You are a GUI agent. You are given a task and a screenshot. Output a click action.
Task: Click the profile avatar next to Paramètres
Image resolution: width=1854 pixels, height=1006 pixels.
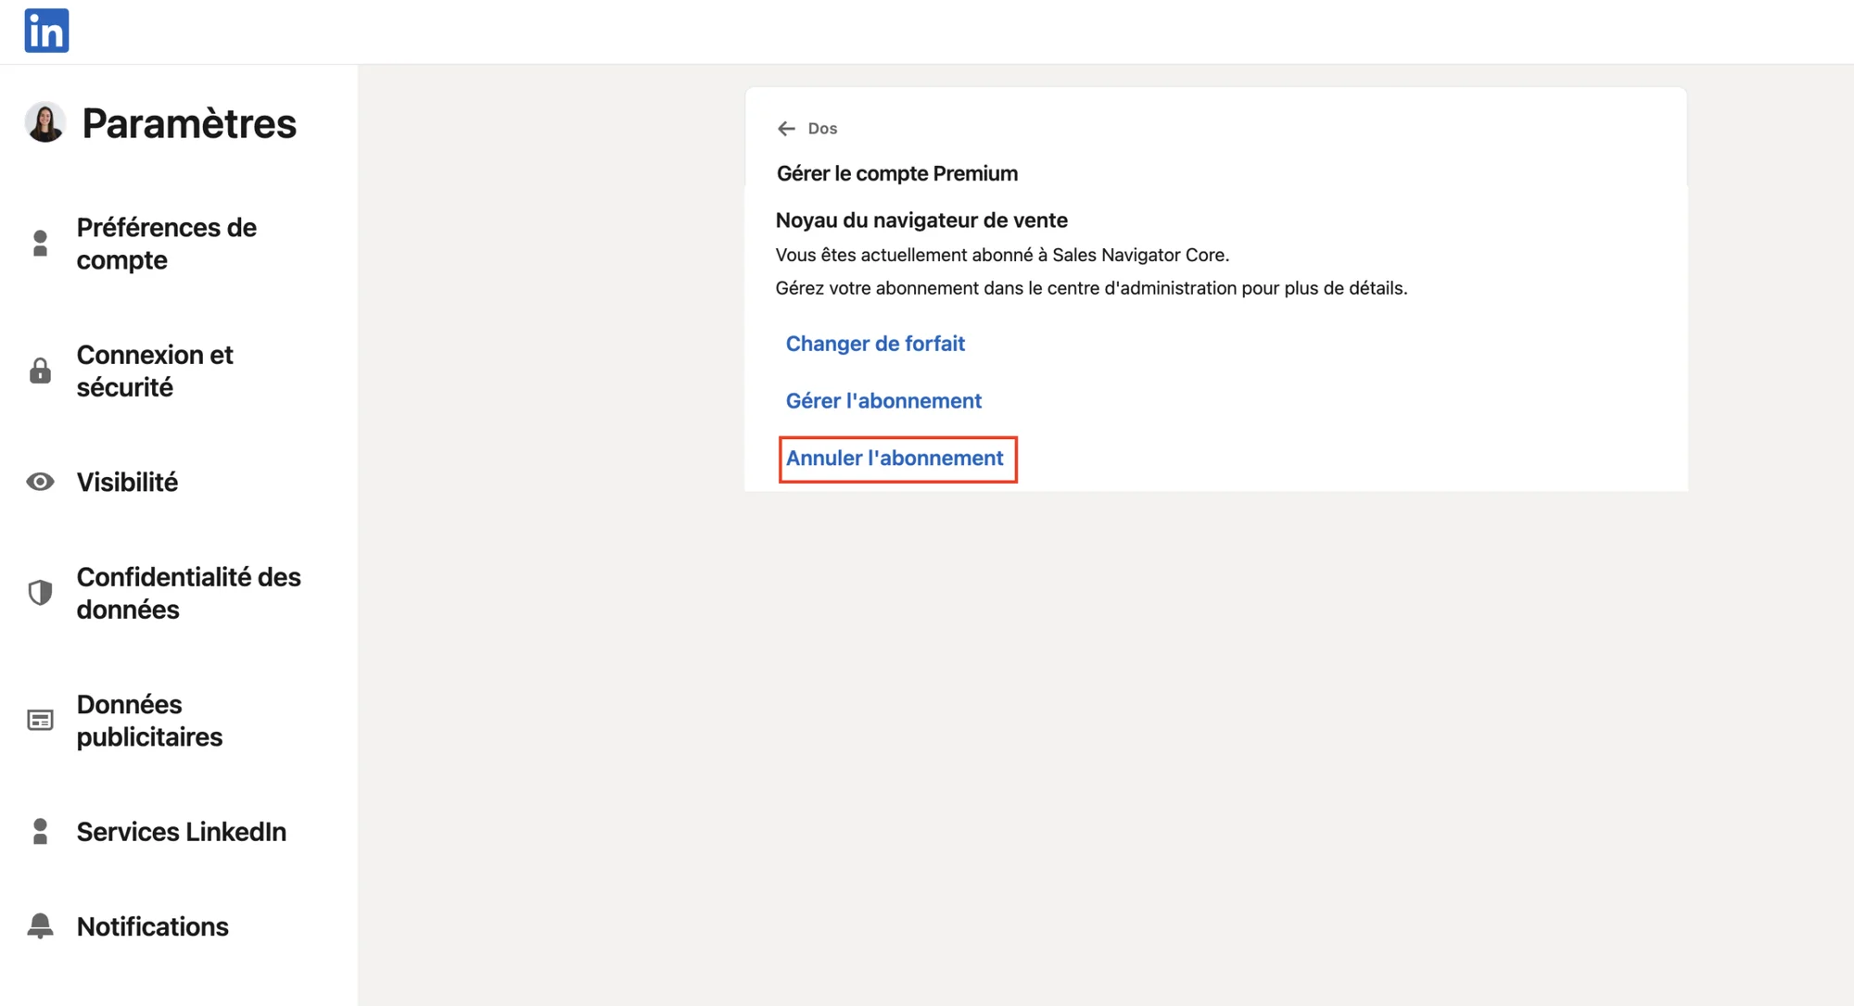click(x=45, y=122)
